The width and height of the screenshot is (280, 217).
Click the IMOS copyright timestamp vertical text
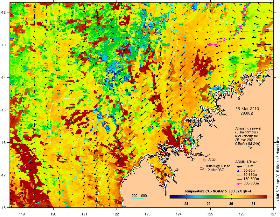click(x=278, y=170)
